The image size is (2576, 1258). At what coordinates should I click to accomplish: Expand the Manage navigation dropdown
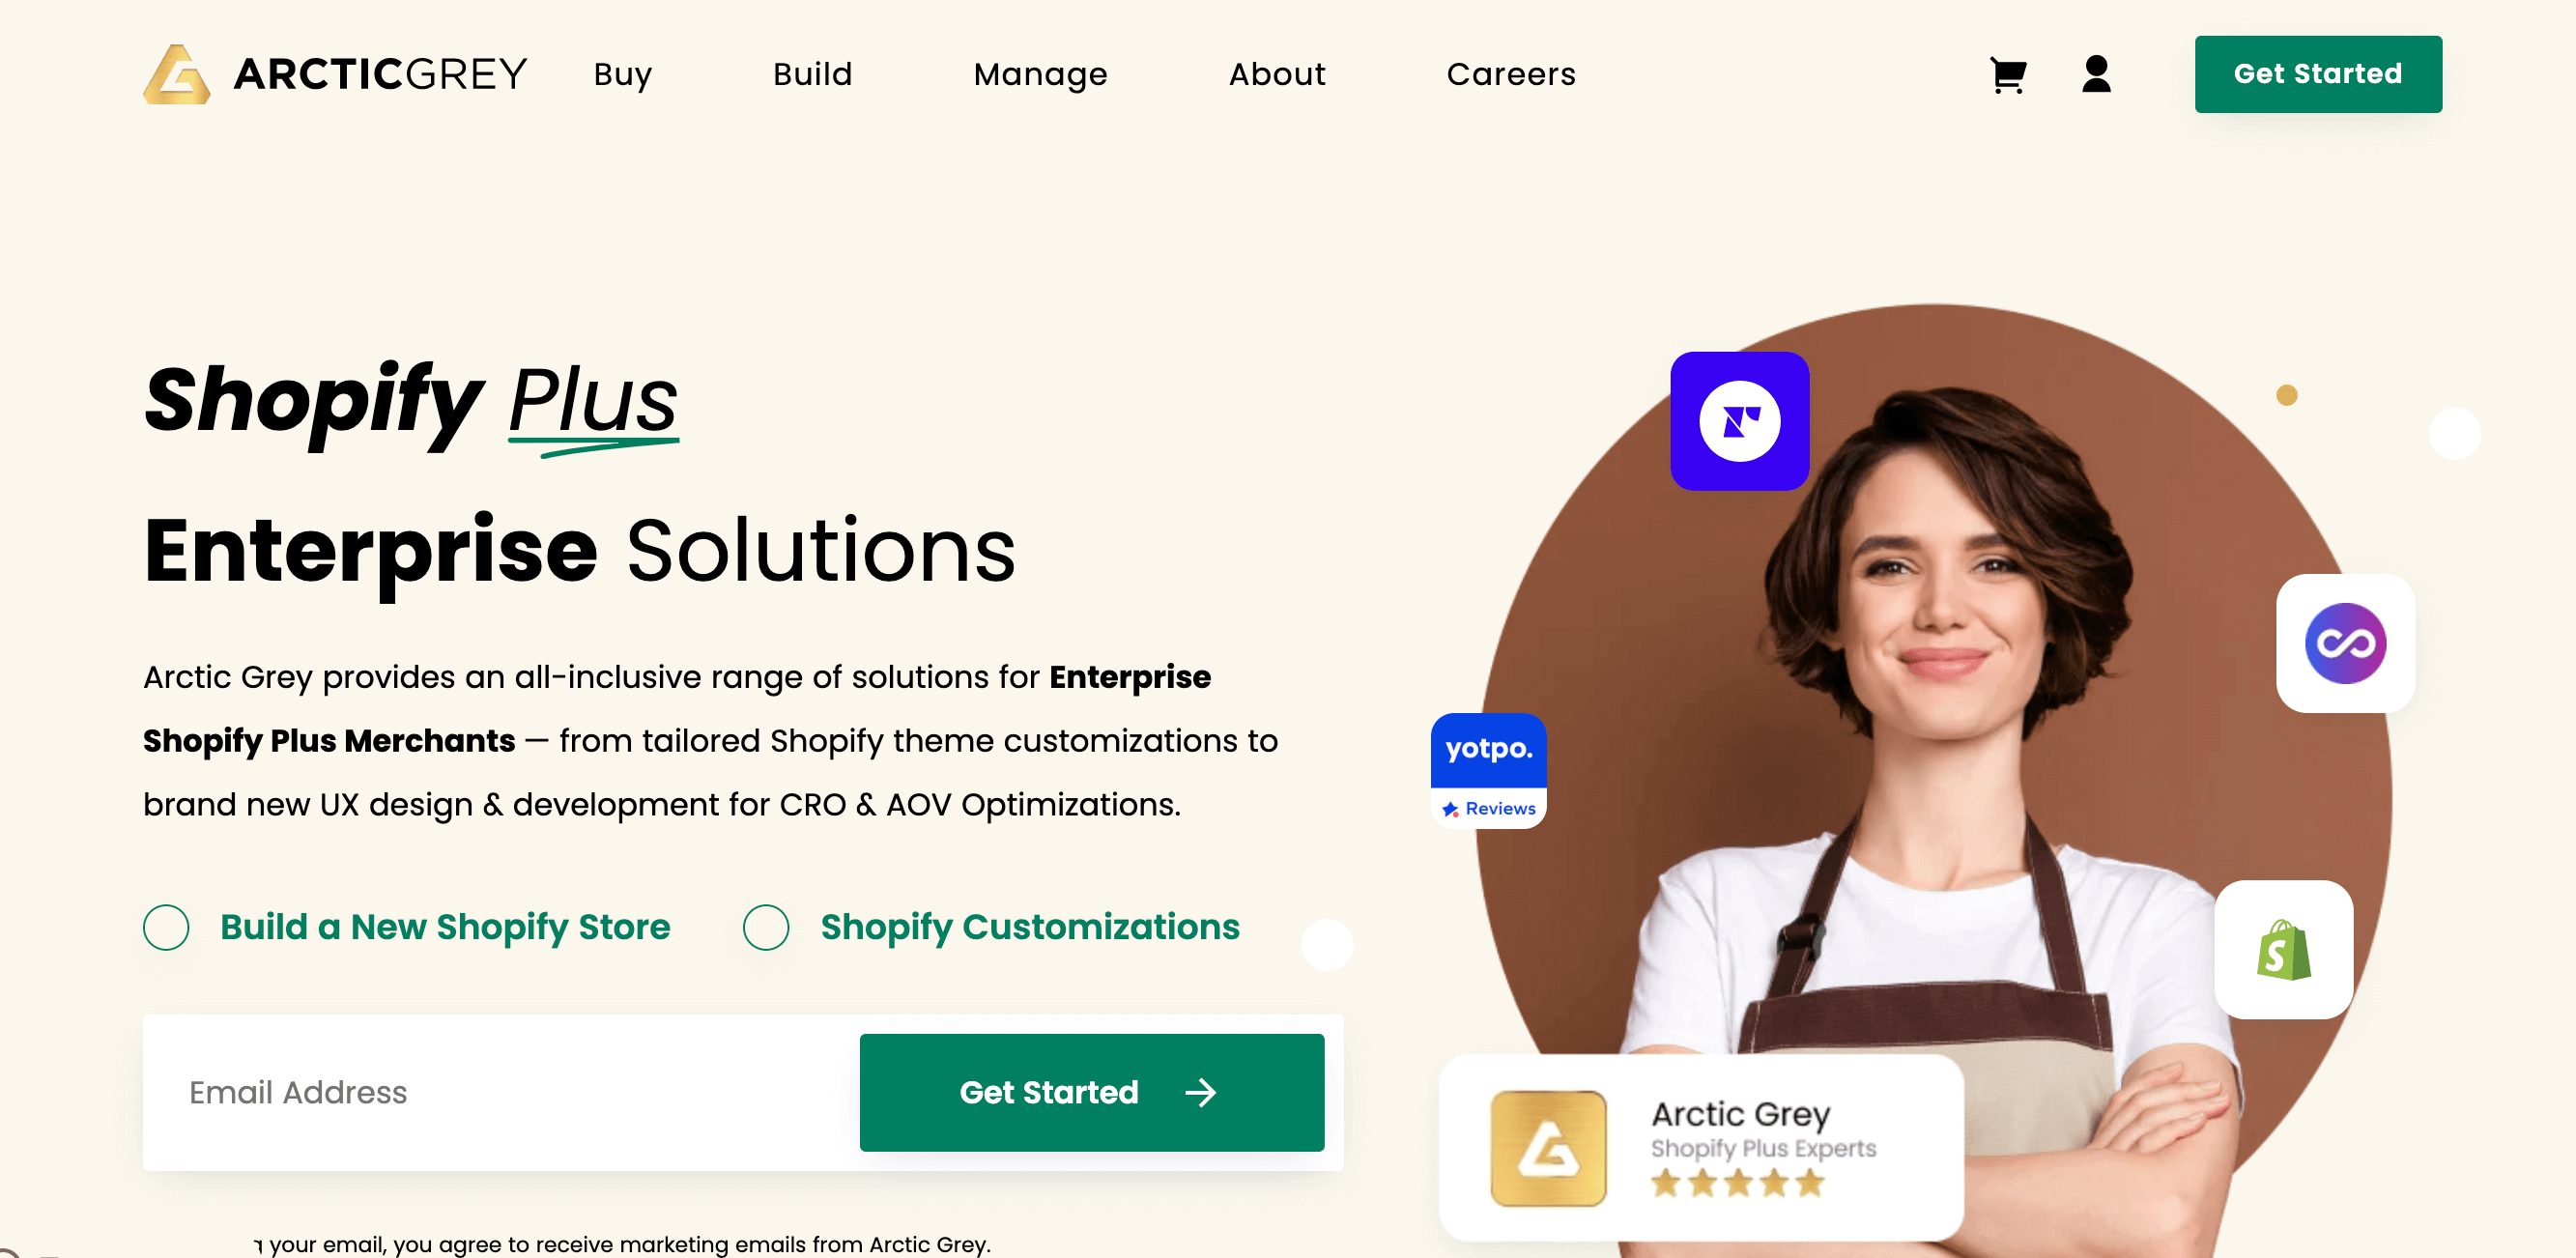(x=1044, y=73)
